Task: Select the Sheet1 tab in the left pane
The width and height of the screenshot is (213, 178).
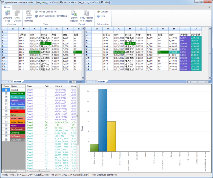Action: click(x=17, y=82)
